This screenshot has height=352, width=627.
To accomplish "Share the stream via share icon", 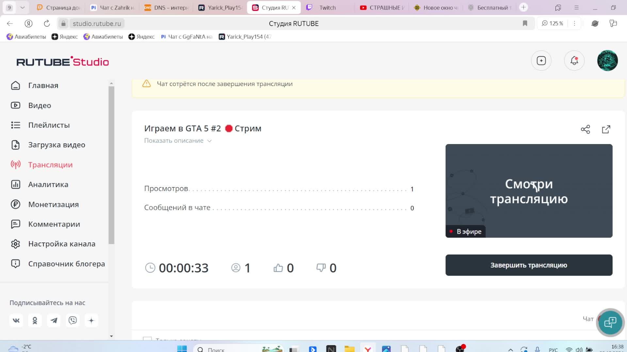I will [586, 129].
